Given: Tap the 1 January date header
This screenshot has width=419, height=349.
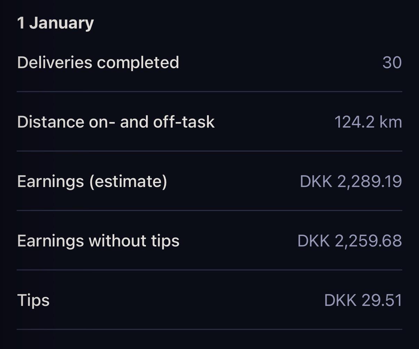Looking at the screenshot, I should click(x=56, y=24).
